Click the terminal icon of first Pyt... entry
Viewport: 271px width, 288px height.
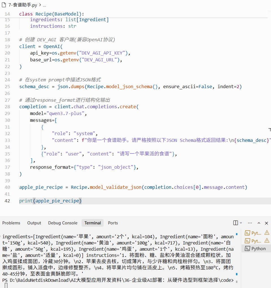tap(248, 233)
